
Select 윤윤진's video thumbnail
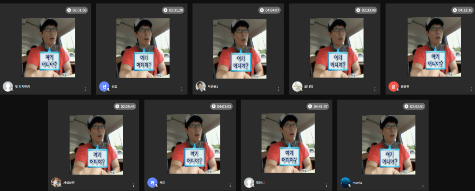[x=434, y=46]
